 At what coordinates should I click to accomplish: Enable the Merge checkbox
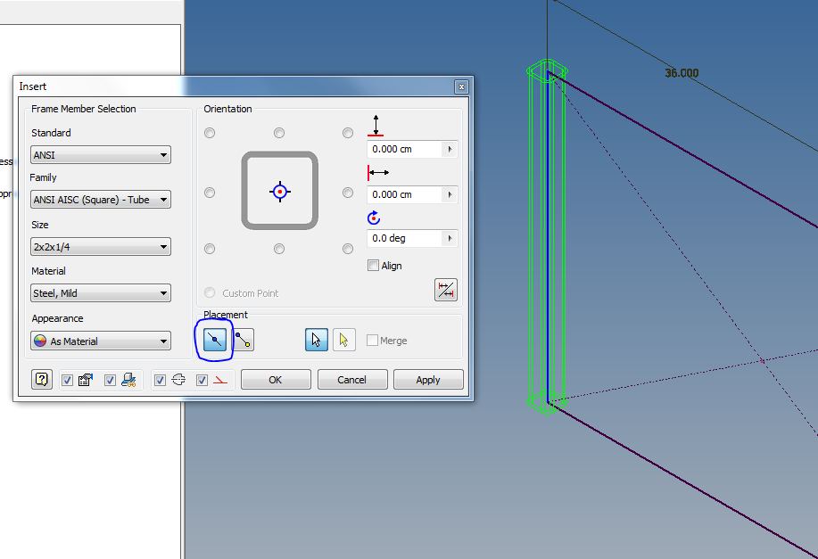pyautogui.click(x=373, y=340)
